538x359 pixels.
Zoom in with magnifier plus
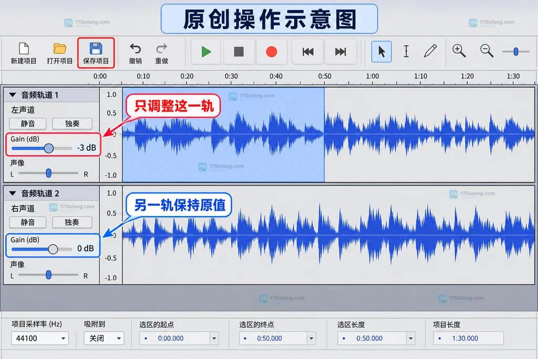(x=459, y=51)
